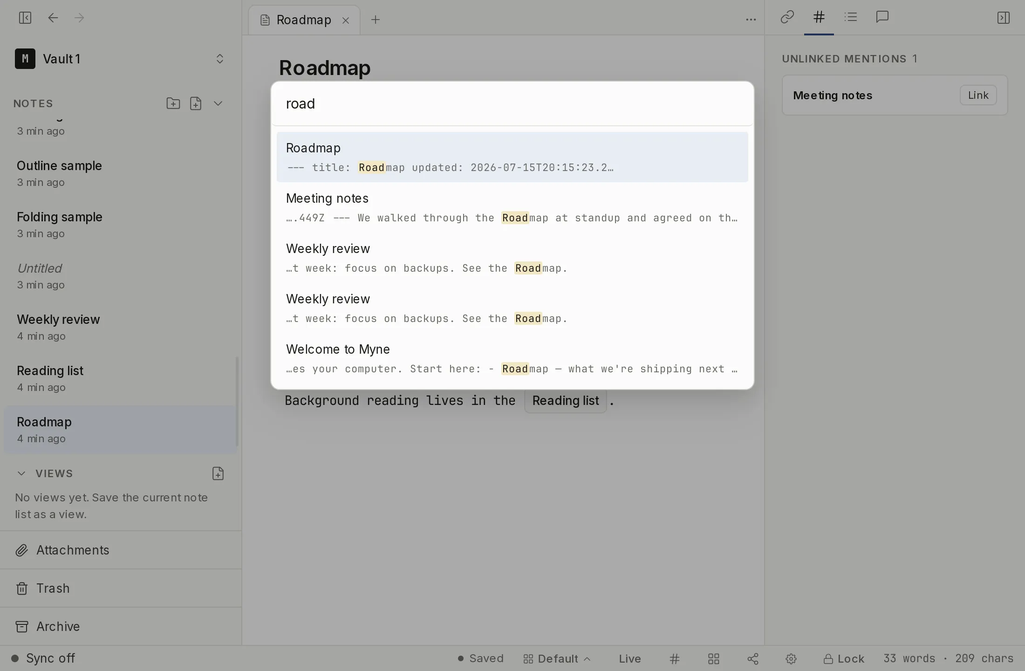Link the Meeting notes unlinked mention
This screenshot has width=1025, height=671.
point(978,95)
